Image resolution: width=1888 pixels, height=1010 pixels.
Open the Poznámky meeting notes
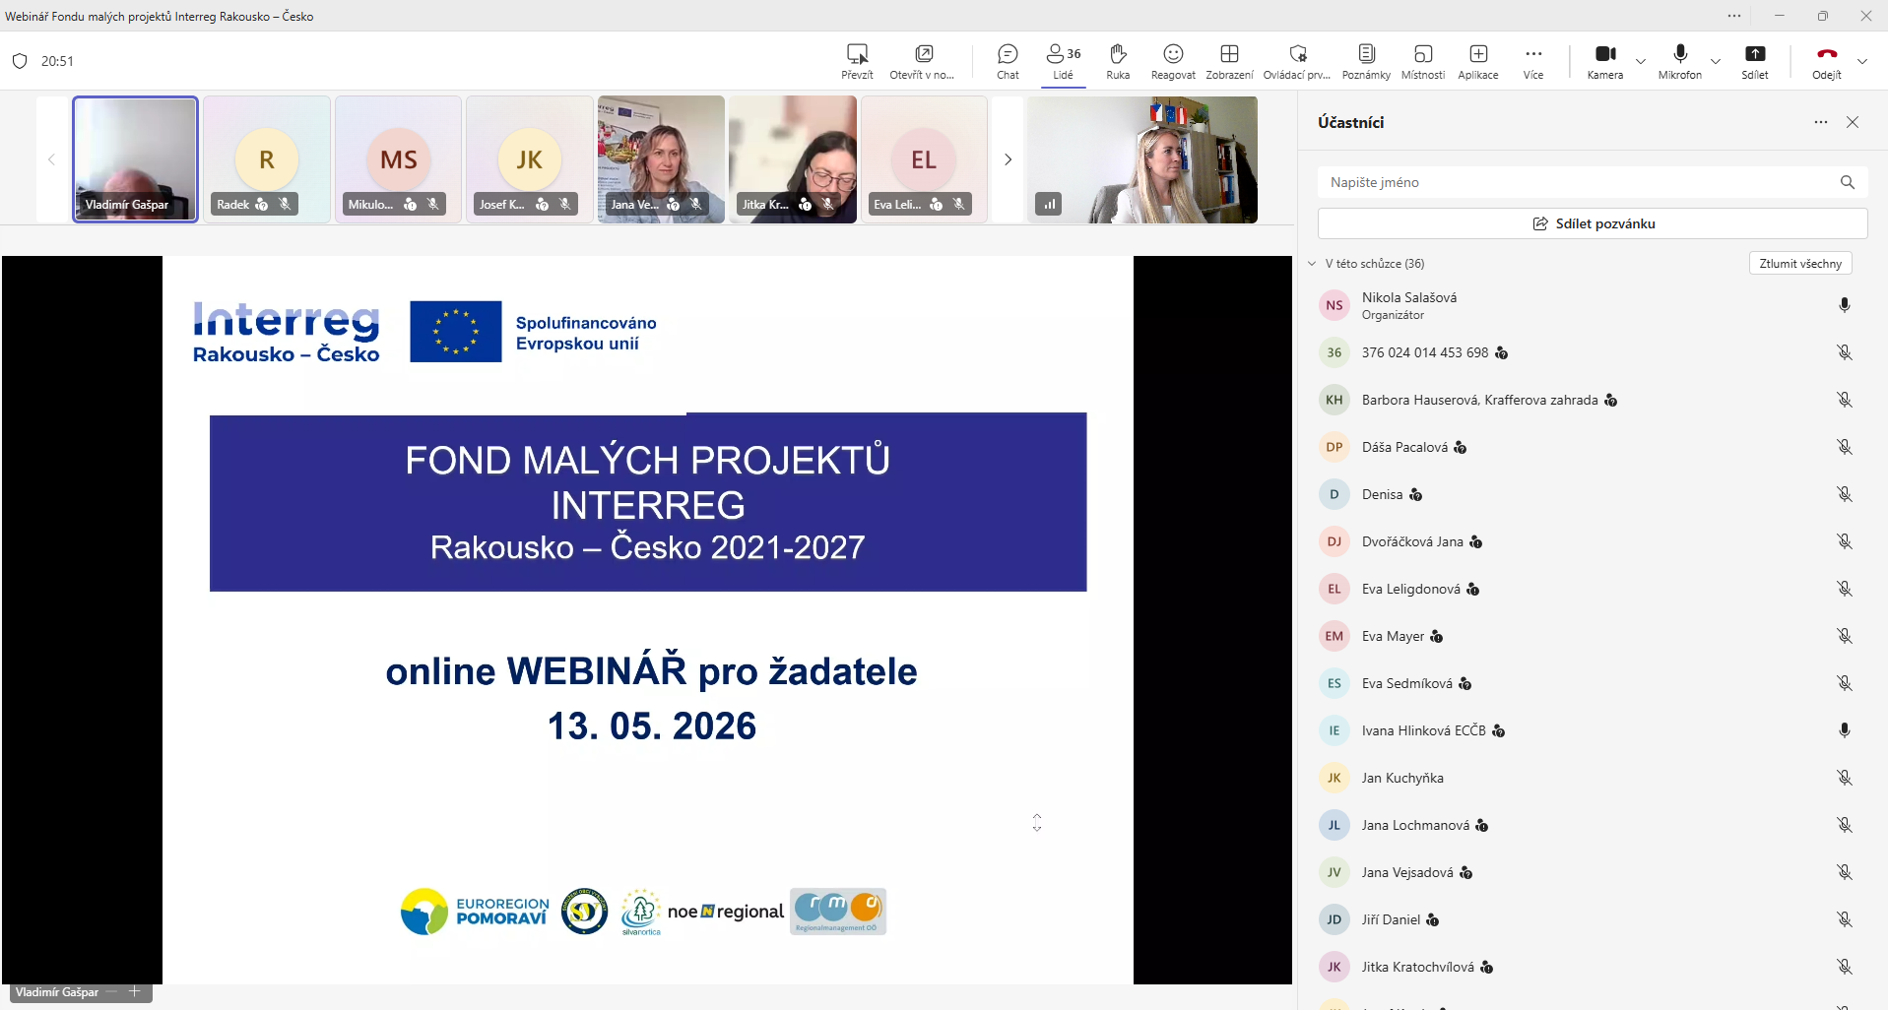pos(1366,61)
